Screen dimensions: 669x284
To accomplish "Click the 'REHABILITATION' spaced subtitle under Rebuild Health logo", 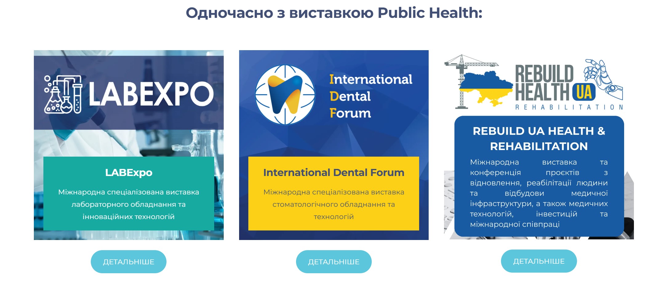I will [569, 107].
